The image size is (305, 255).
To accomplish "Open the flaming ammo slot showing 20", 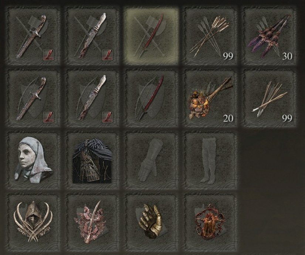I will pyautogui.click(x=210, y=98).
